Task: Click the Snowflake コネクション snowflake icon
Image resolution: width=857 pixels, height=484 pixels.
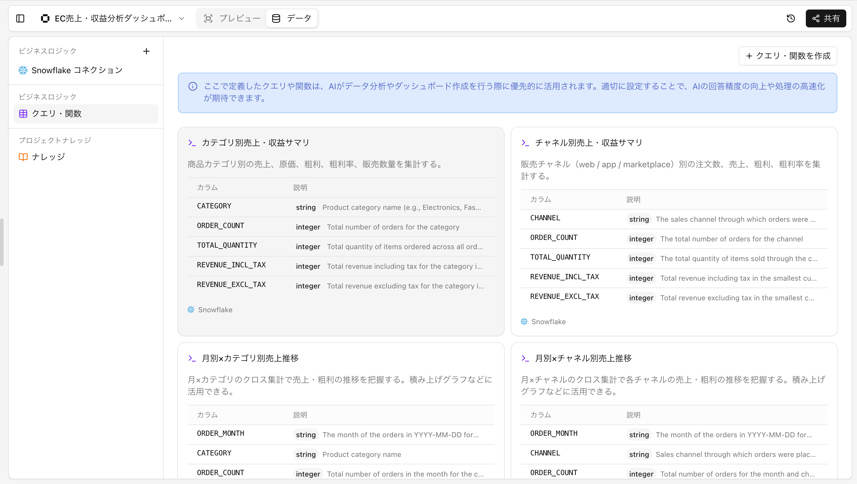Action: (x=23, y=70)
